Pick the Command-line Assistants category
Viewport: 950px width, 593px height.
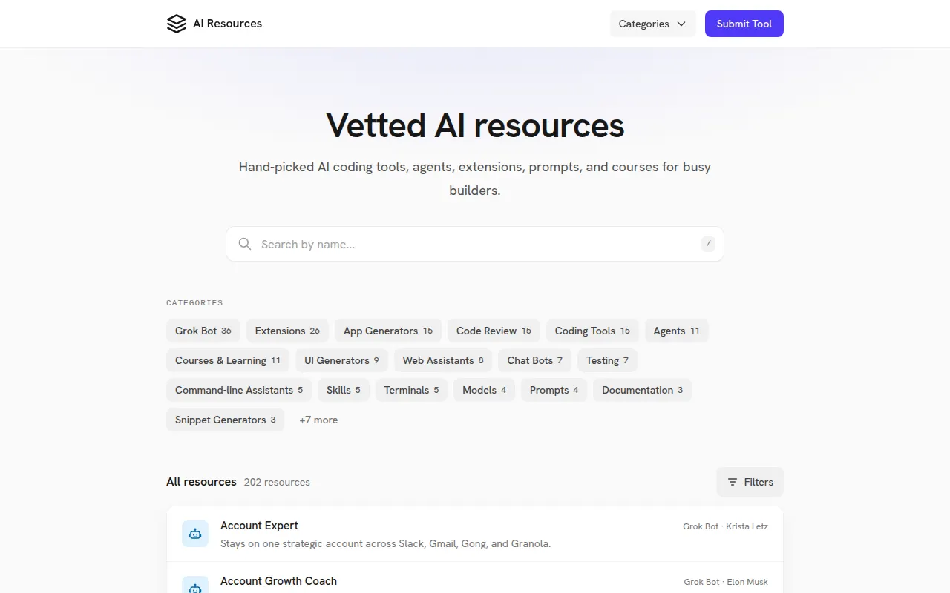[239, 390]
